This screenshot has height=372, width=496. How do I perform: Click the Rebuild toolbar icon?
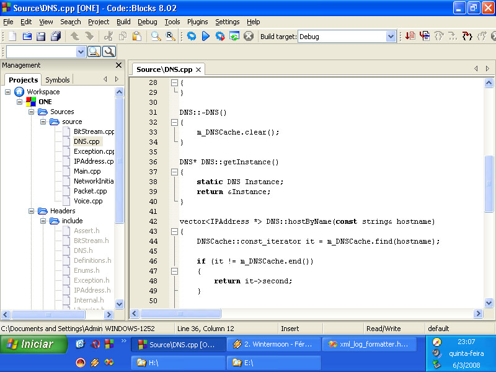click(x=234, y=37)
